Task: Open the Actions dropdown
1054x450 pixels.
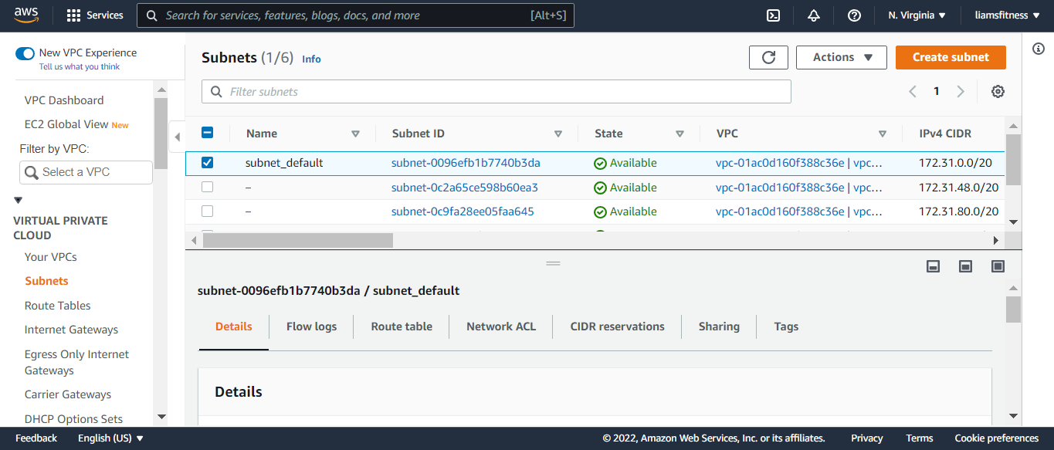Action: pyautogui.click(x=842, y=57)
